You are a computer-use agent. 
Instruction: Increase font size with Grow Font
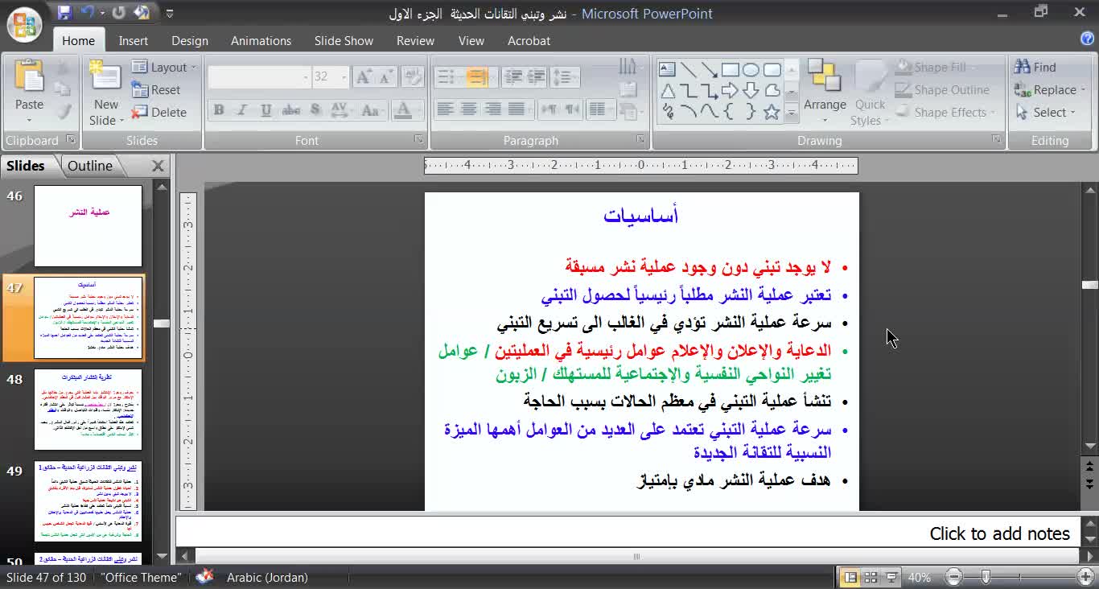click(364, 76)
